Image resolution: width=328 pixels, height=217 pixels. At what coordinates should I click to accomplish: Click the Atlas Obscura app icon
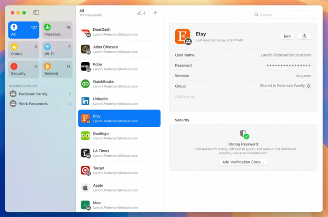(x=85, y=49)
